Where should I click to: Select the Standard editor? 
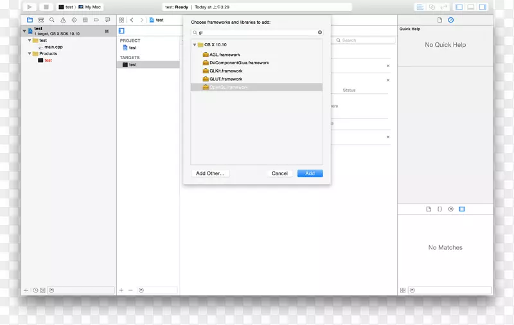point(420,7)
